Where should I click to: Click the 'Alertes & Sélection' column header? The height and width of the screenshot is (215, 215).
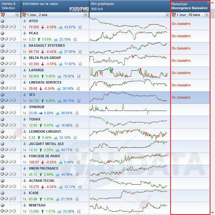pos(8,6)
